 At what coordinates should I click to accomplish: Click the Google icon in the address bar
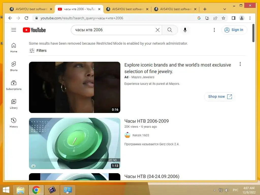point(199,18)
